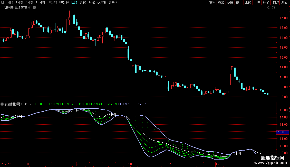Select the 60分钟 period
Screen dimensions: 290x167
click(x=64, y=2)
